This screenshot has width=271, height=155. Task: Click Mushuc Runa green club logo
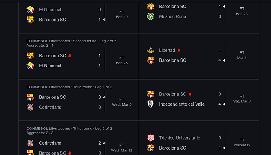(x=150, y=16)
